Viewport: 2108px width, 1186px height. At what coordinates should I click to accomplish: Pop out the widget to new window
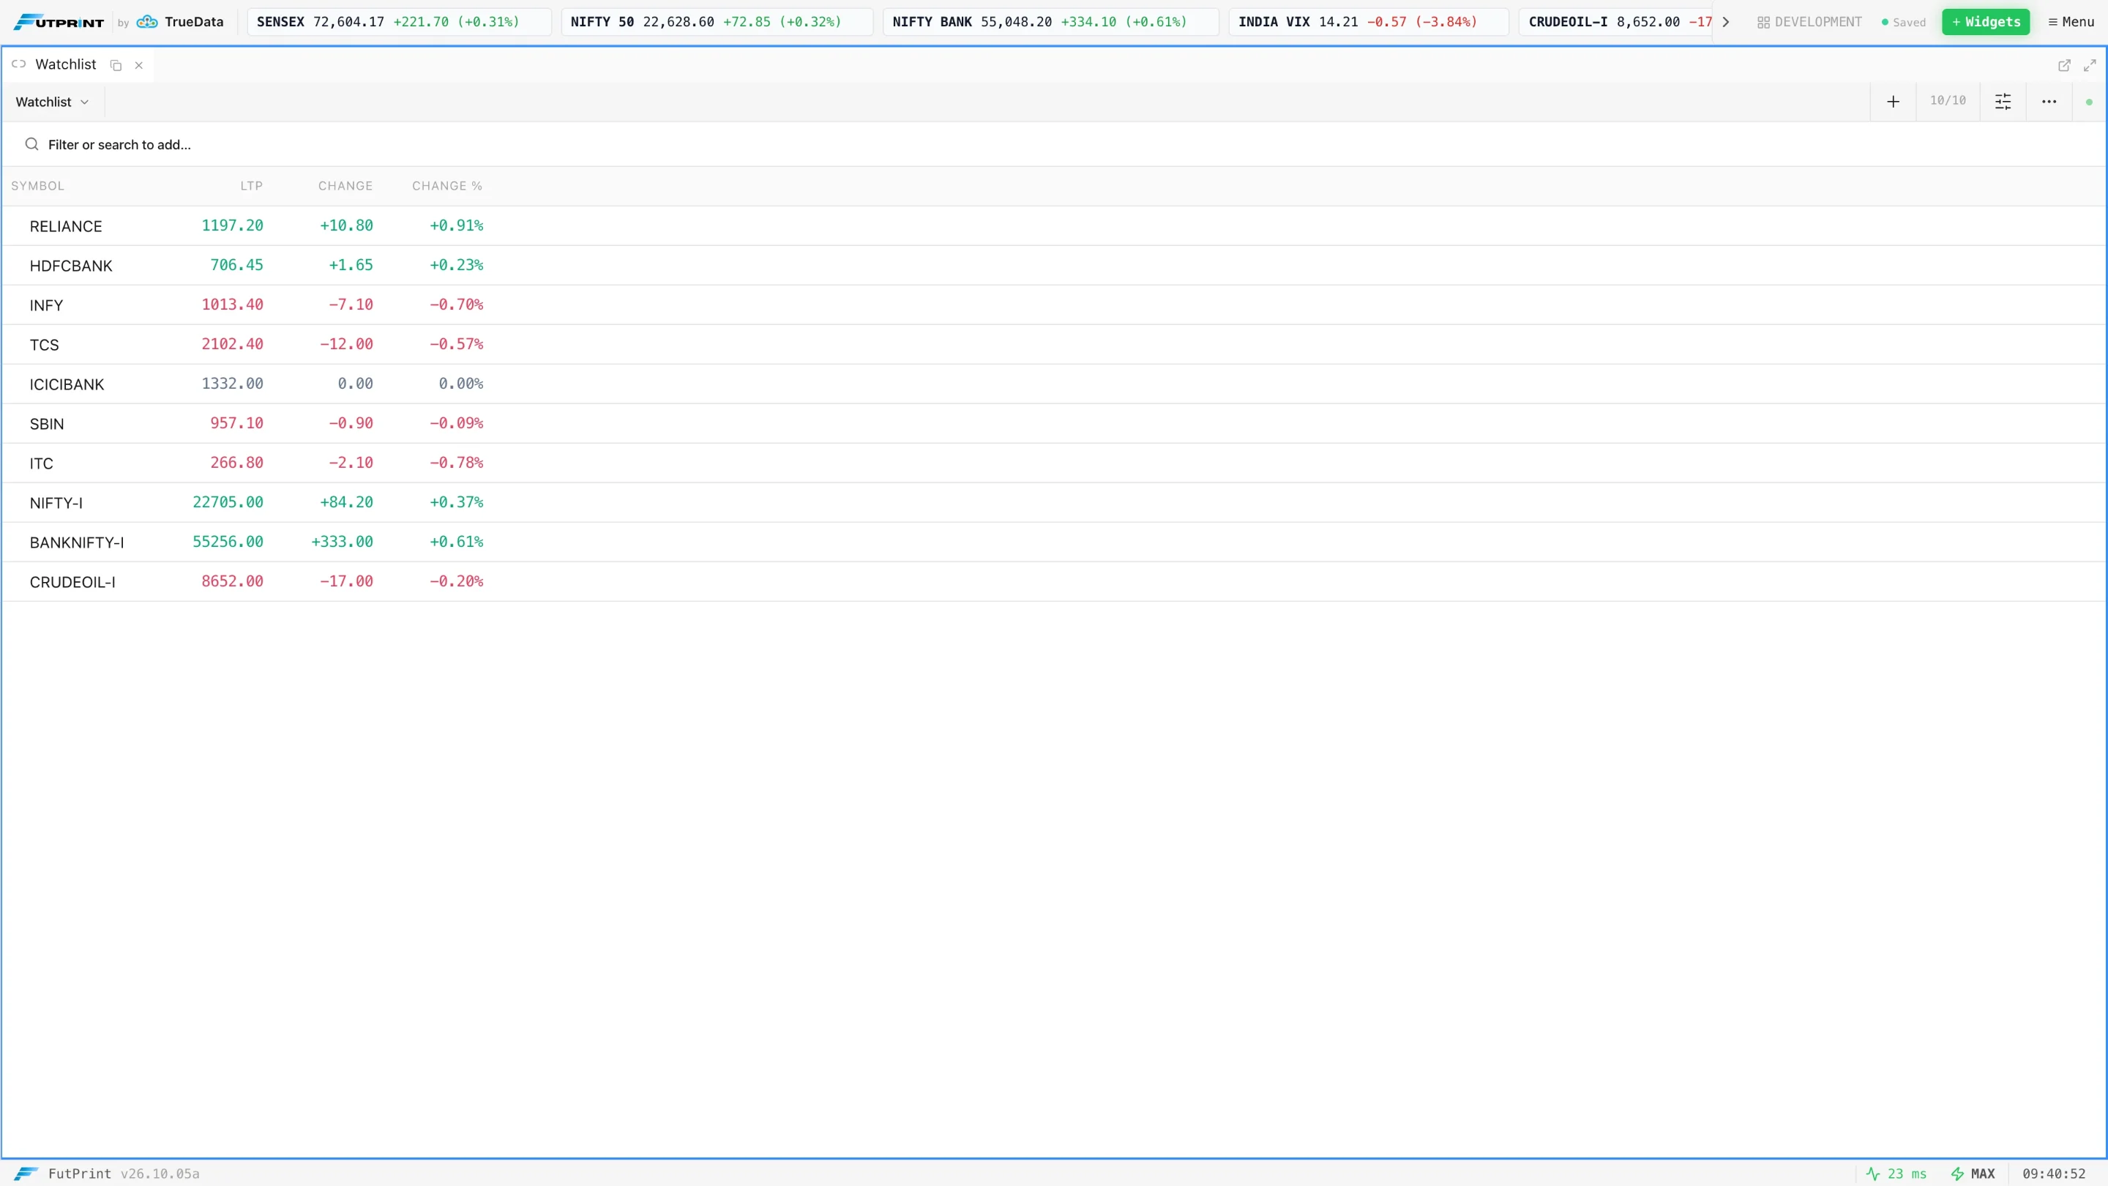click(2064, 64)
